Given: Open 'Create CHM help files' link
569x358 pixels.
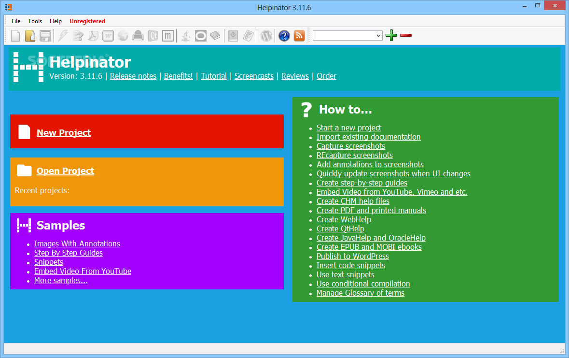Looking at the screenshot, I should (x=353, y=201).
